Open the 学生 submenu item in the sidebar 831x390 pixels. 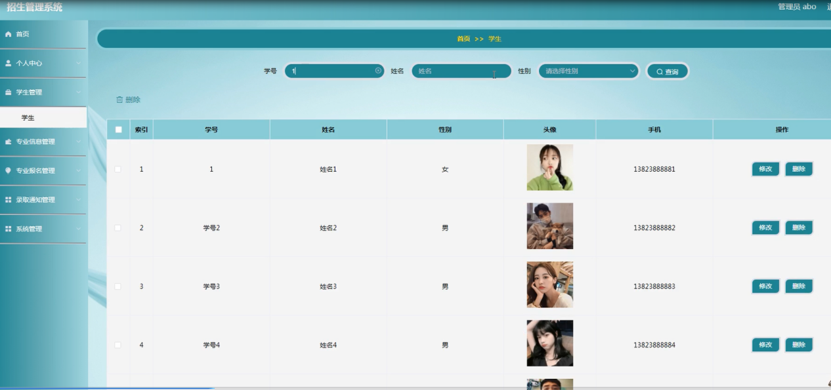coord(43,118)
